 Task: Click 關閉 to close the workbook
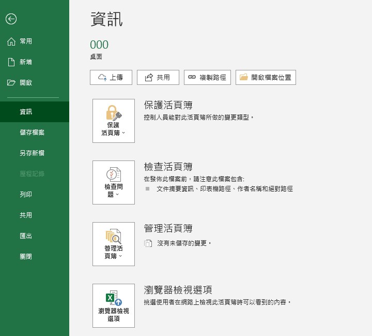tap(26, 257)
